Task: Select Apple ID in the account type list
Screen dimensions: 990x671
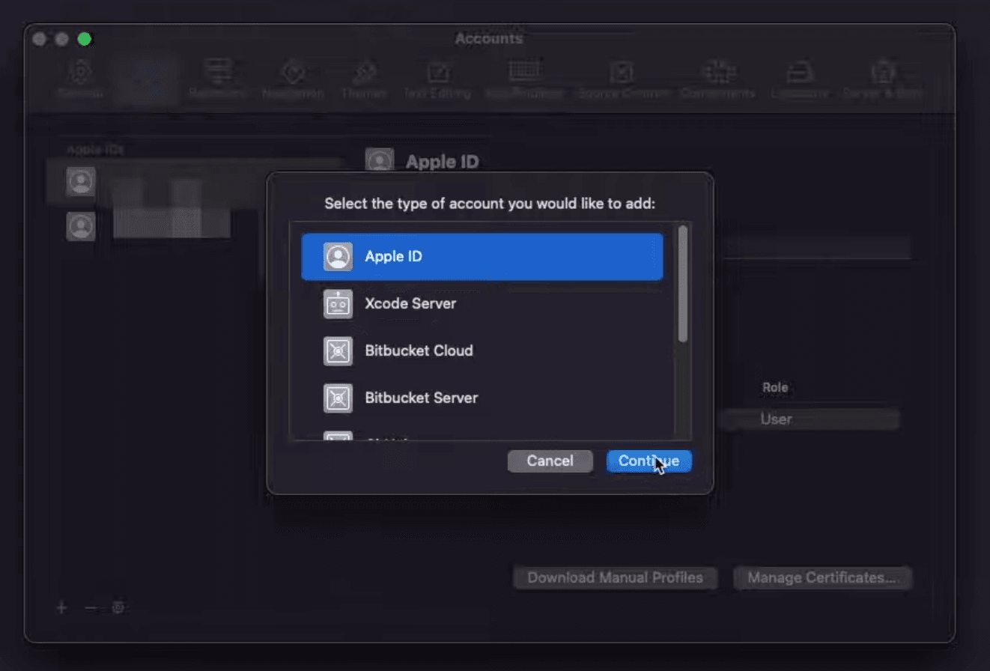Action: (x=482, y=257)
